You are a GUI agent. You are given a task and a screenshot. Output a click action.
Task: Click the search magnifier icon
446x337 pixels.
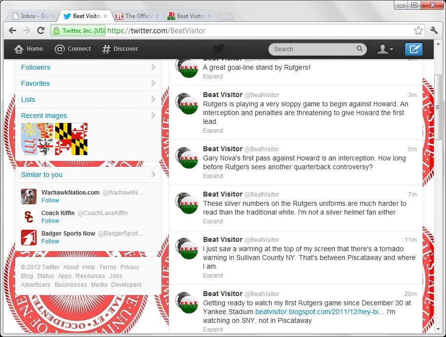tap(360, 49)
